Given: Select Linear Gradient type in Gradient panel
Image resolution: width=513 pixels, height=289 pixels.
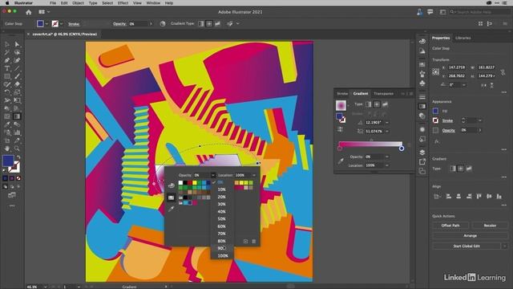Looking at the screenshot, I should pos(369,104).
